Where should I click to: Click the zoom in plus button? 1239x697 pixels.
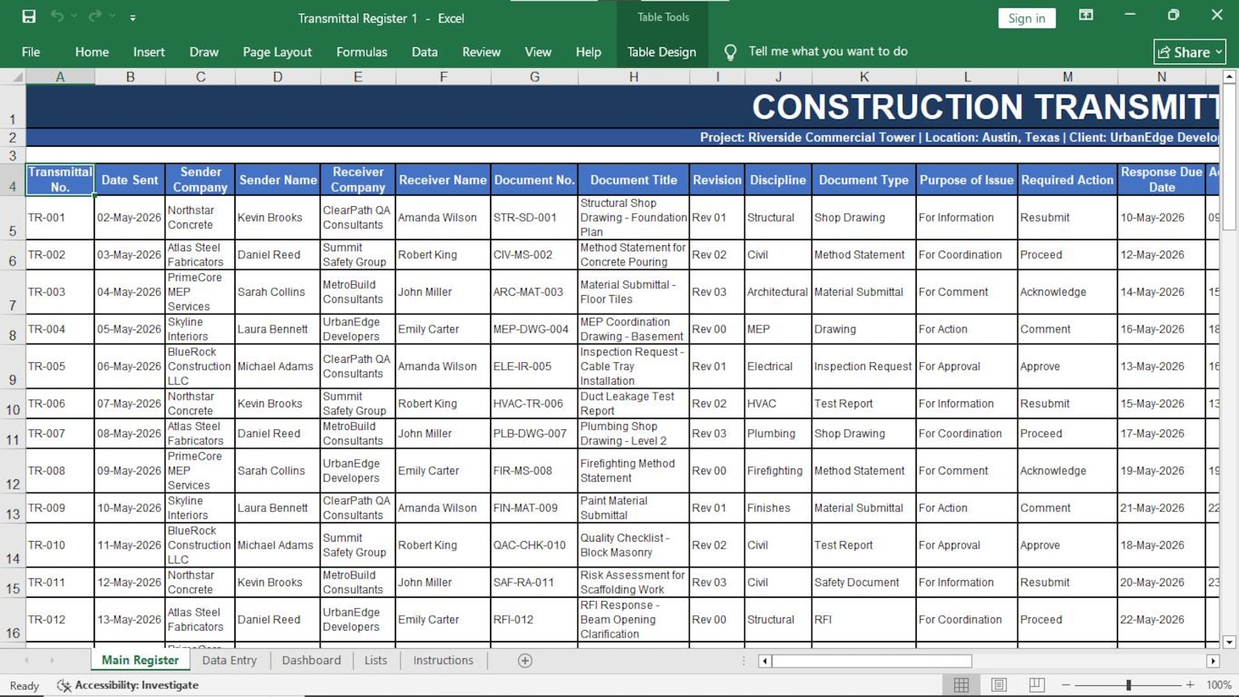point(1190,685)
